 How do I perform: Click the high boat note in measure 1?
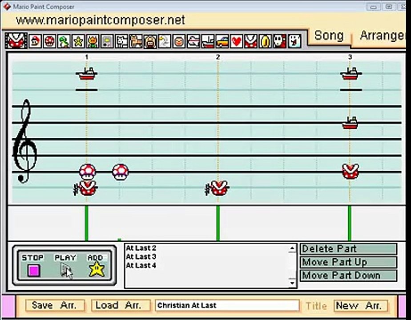(x=87, y=74)
